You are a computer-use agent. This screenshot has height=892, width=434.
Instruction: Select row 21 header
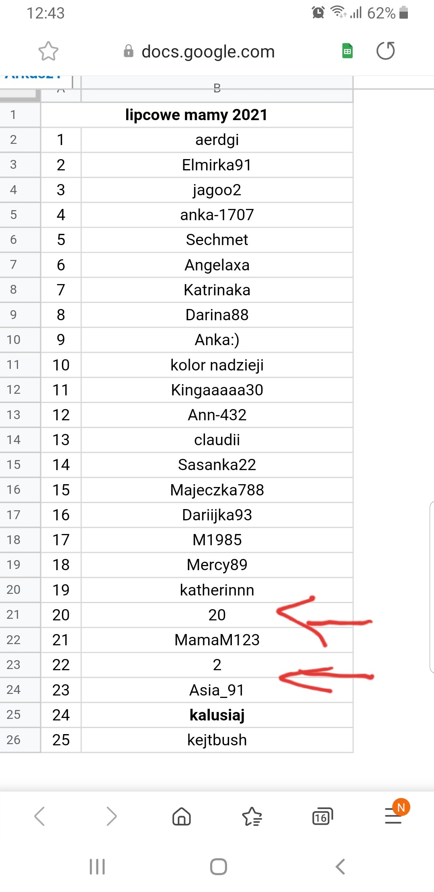[14, 615]
